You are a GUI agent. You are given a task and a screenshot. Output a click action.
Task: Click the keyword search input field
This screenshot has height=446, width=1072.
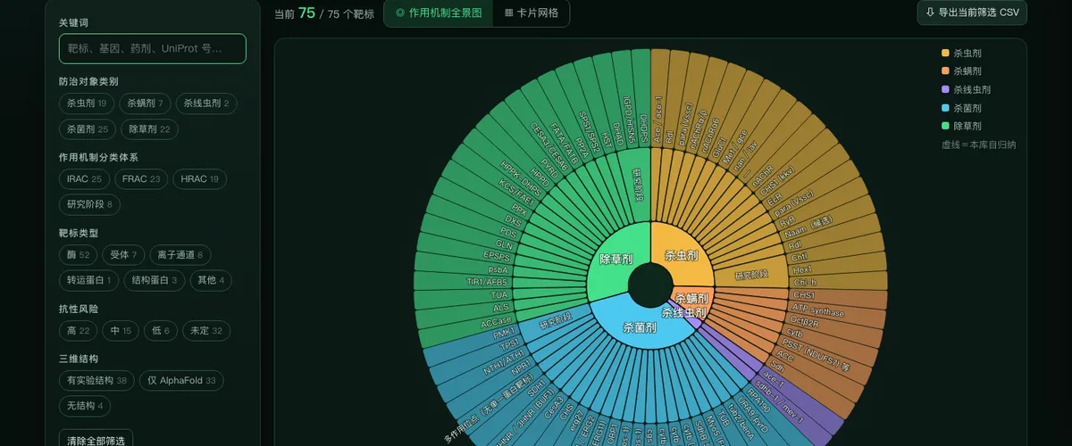coord(153,48)
